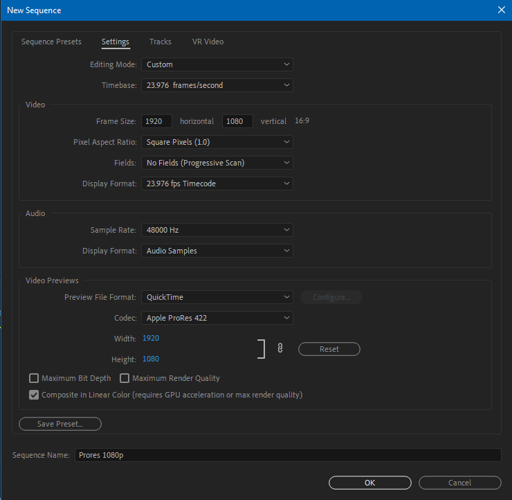Open the audio Sample Rate dropdown

pos(217,230)
